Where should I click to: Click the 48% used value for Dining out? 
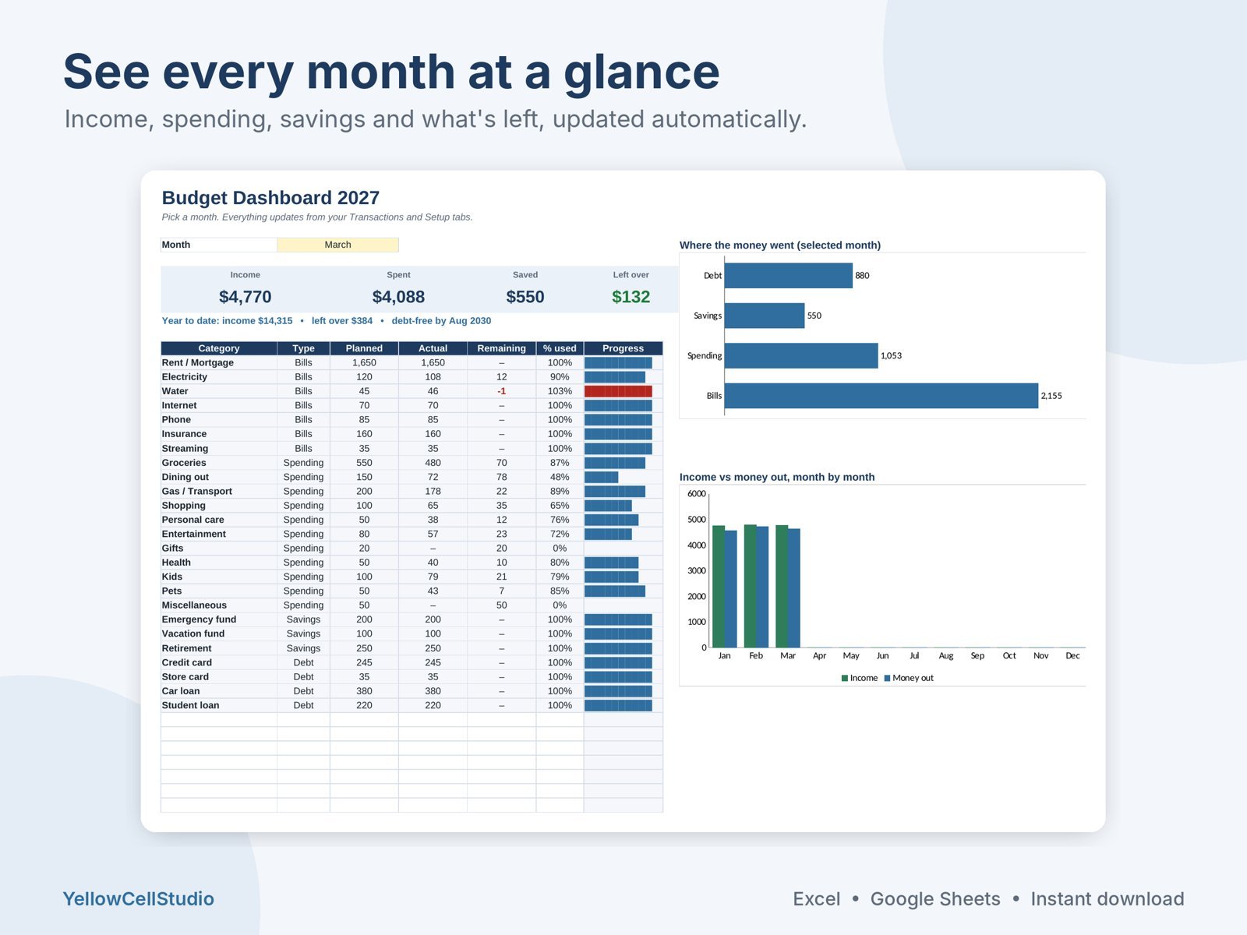click(x=560, y=477)
